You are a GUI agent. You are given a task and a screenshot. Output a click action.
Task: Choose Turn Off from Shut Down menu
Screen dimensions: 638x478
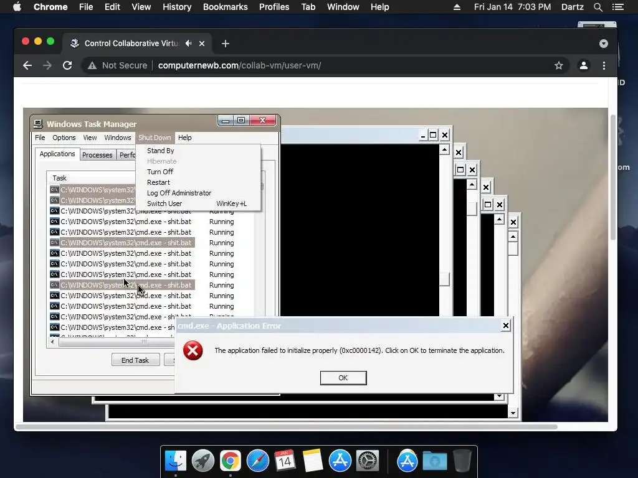tap(160, 172)
